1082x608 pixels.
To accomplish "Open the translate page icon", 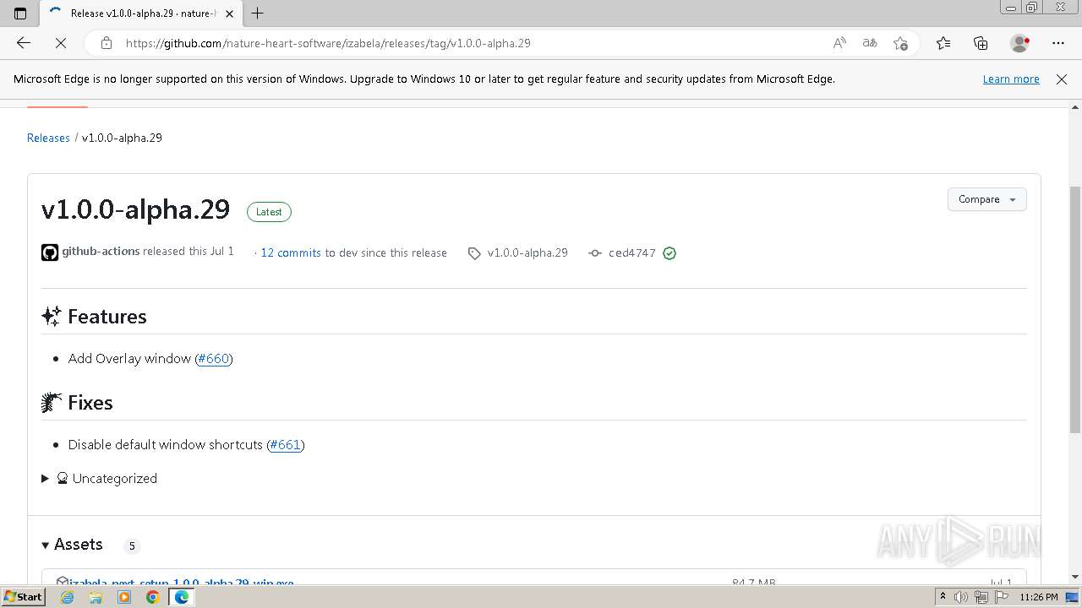I will [x=870, y=43].
